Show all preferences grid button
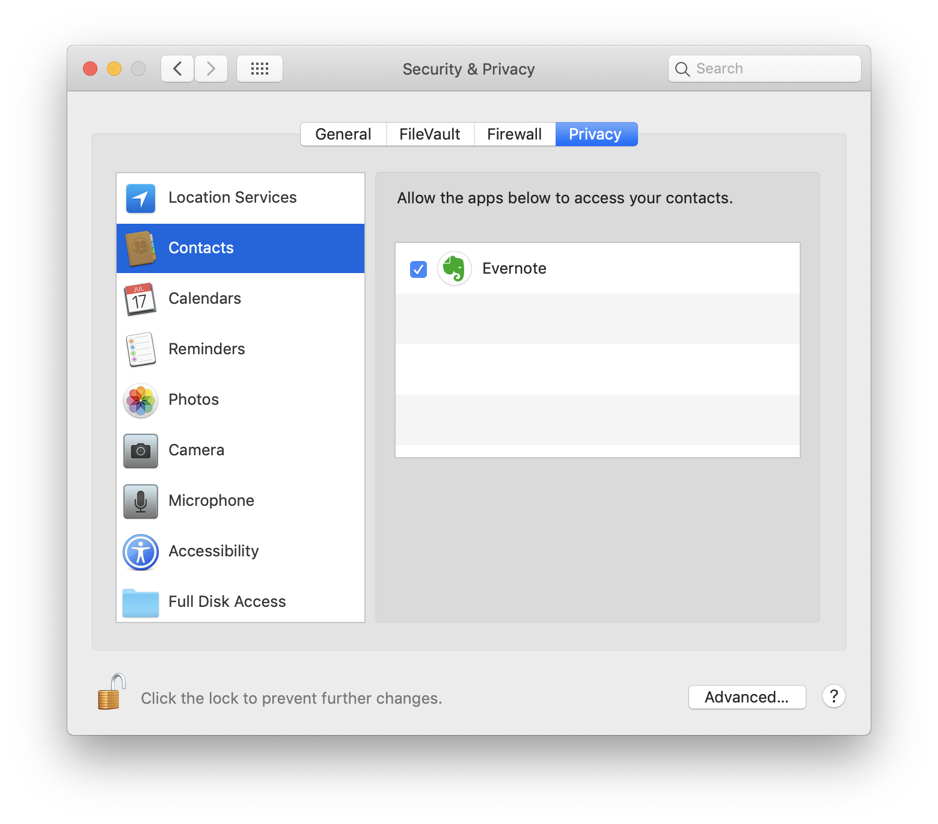 [260, 69]
